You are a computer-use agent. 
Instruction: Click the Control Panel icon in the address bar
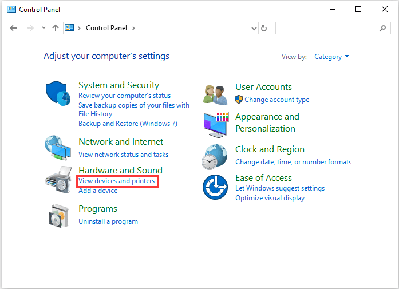(69, 27)
